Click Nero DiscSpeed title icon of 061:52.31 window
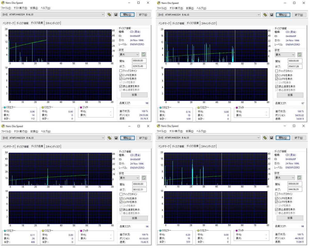This screenshot has height=248, width=310. [x=3, y=126]
